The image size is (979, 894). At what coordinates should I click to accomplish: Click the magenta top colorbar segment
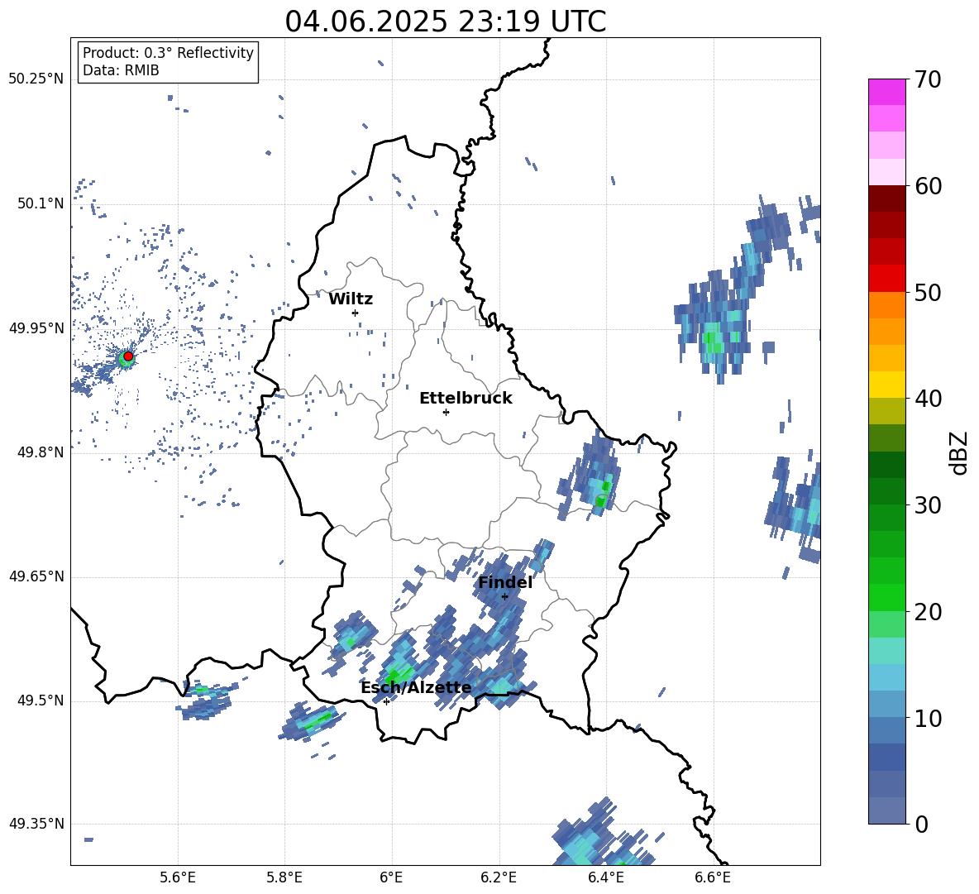[886, 92]
